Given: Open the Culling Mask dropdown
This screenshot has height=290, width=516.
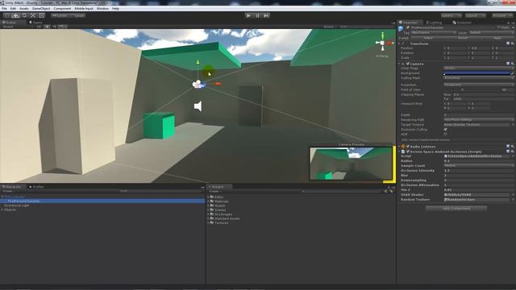Looking at the screenshot, I should (x=478, y=78).
